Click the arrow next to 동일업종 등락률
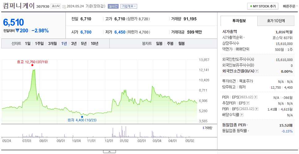Viewport: 299px width, 154px height. coord(249,131)
